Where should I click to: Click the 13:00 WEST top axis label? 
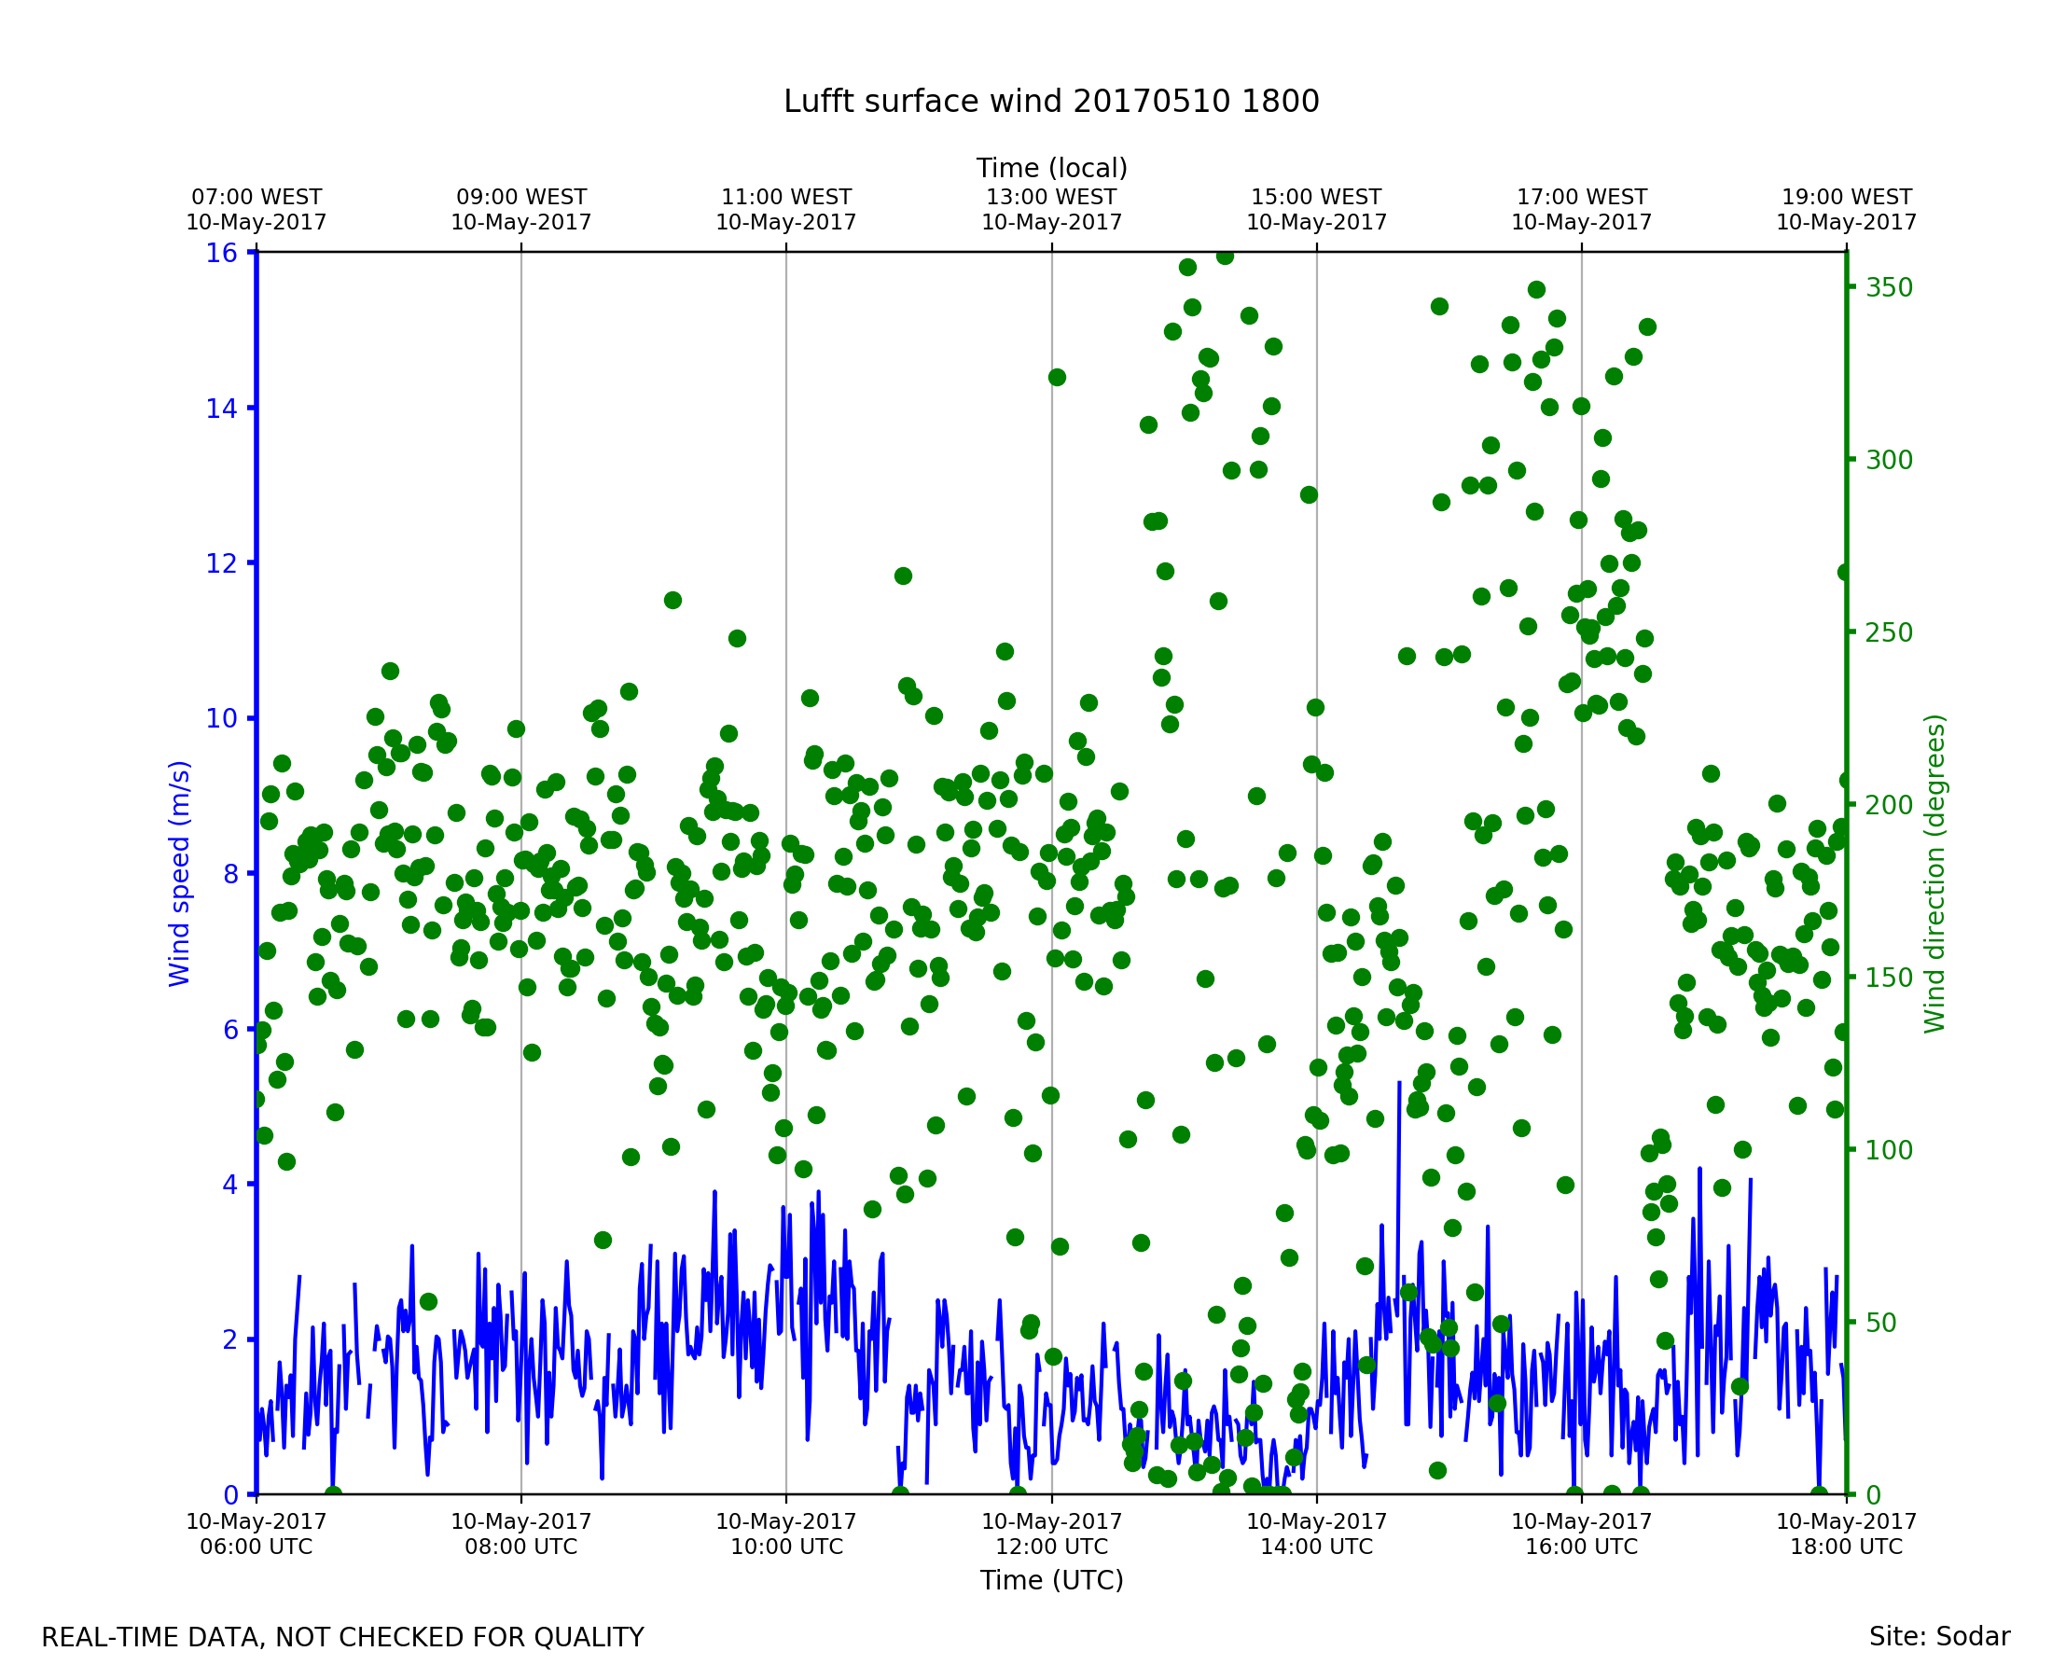(x=1051, y=210)
